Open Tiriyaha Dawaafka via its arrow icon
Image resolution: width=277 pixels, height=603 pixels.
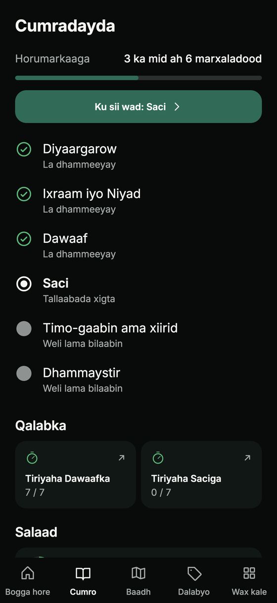click(121, 458)
